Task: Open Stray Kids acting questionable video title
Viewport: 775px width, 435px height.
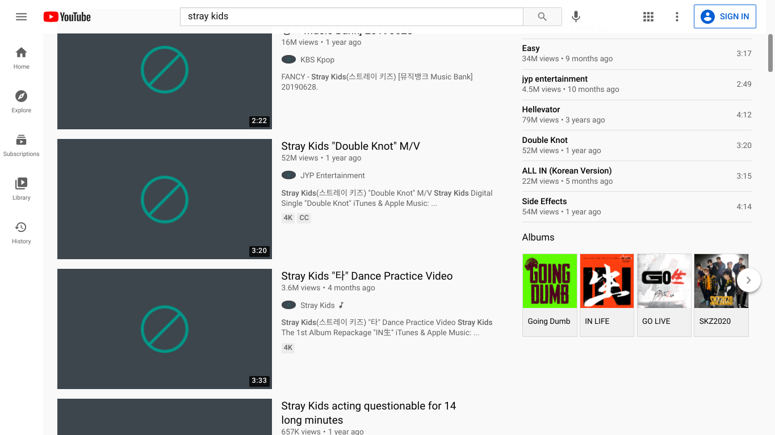Action: pos(368,413)
